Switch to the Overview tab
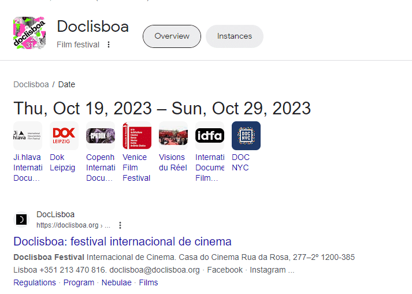 click(172, 36)
